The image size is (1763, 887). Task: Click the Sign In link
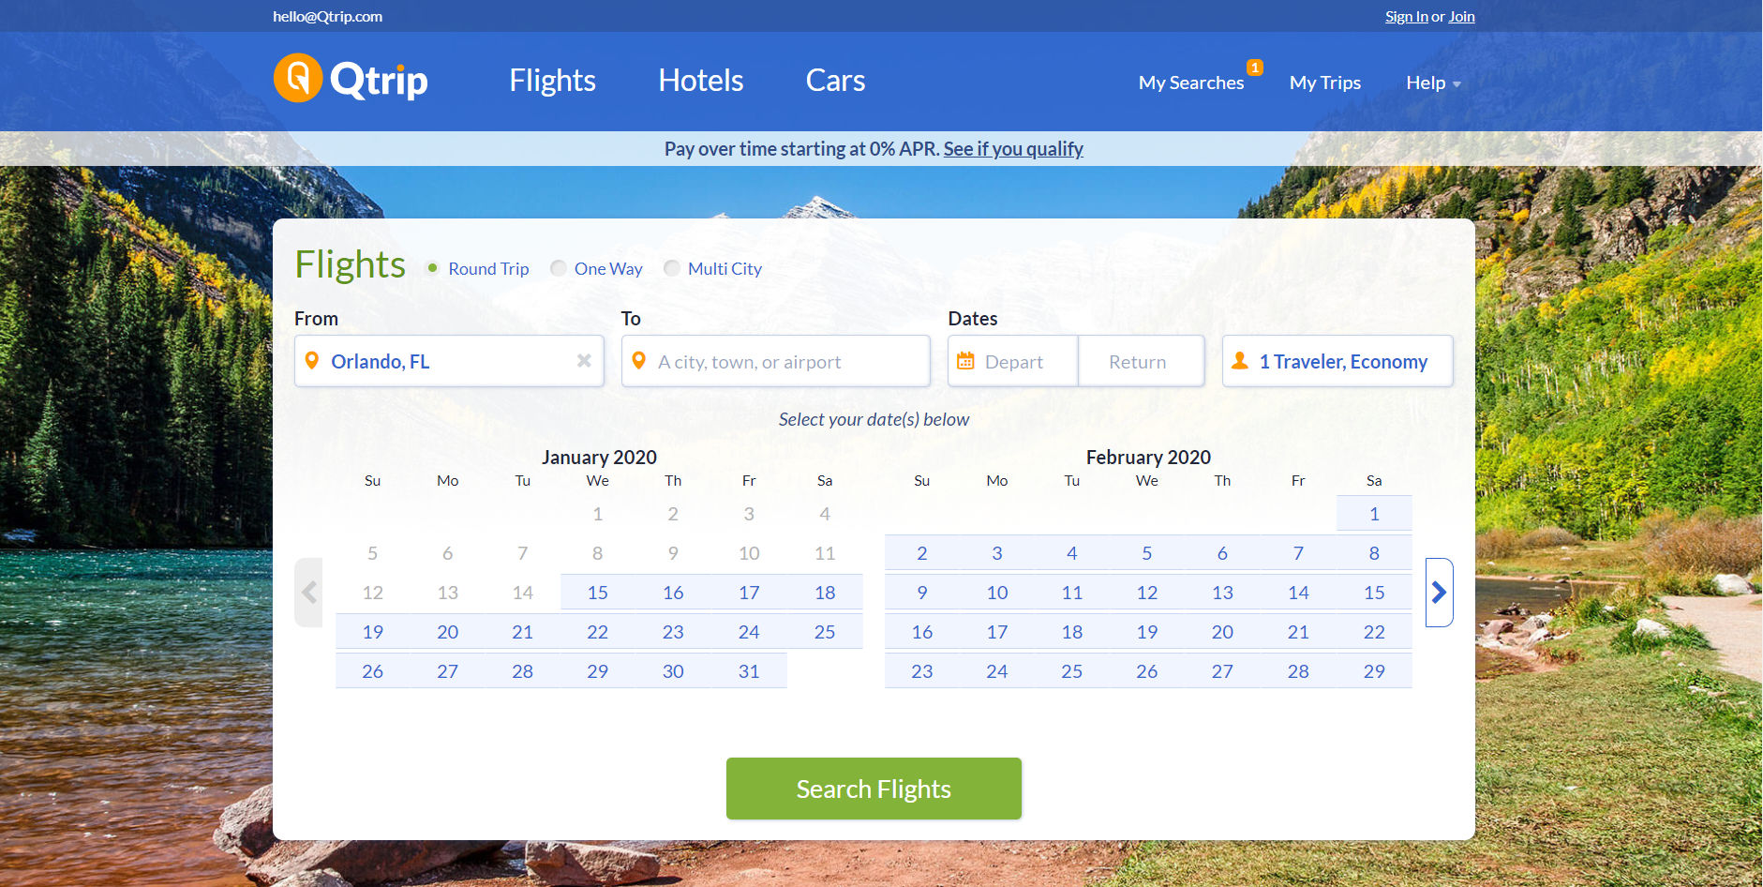tap(1406, 17)
